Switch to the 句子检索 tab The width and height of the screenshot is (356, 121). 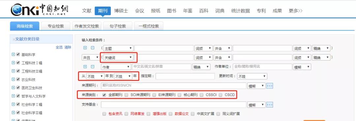coord(118,26)
